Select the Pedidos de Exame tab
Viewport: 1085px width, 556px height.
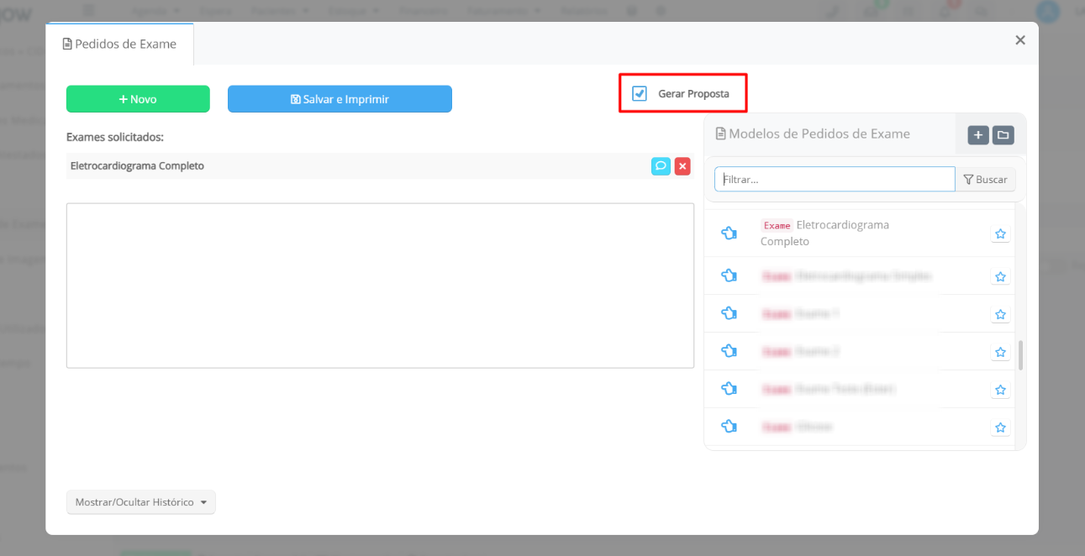(x=119, y=44)
